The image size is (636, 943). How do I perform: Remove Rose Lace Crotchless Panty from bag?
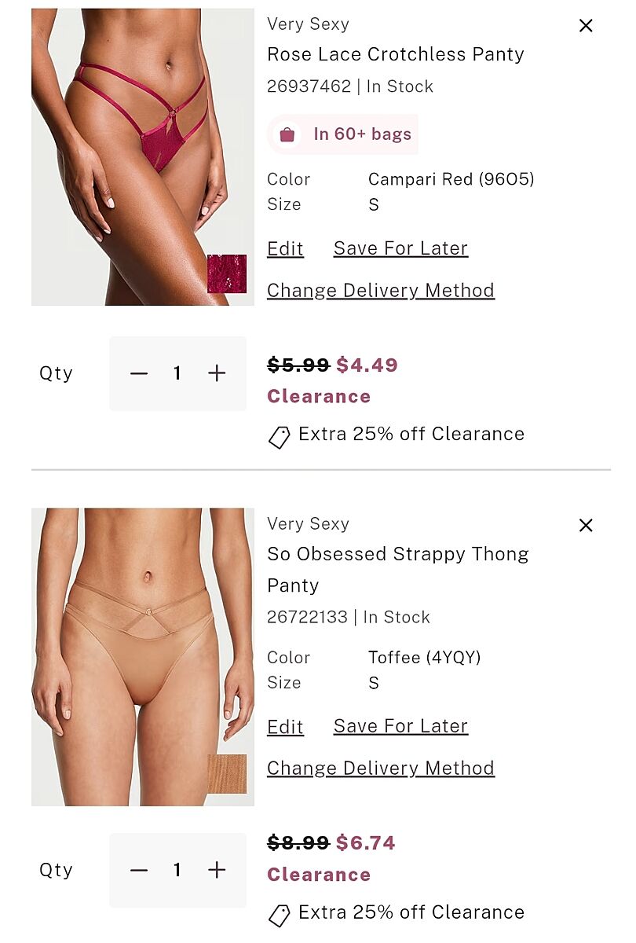click(586, 26)
